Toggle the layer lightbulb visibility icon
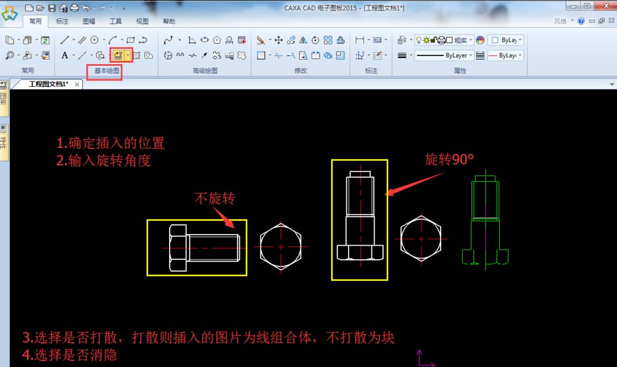The width and height of the screenshot is (617, 367). pos(418,41)
